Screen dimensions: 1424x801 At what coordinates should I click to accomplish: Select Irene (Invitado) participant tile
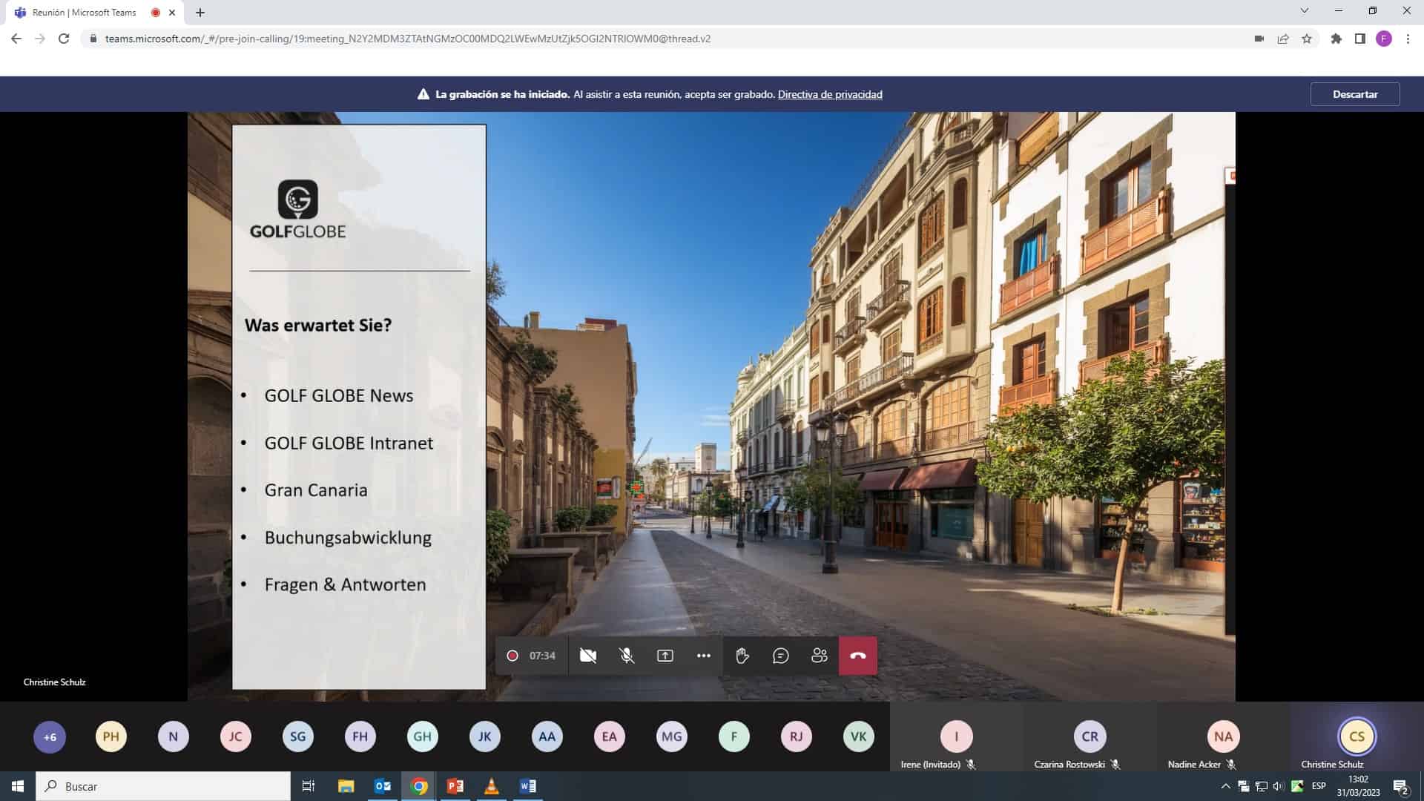[957, 736]
